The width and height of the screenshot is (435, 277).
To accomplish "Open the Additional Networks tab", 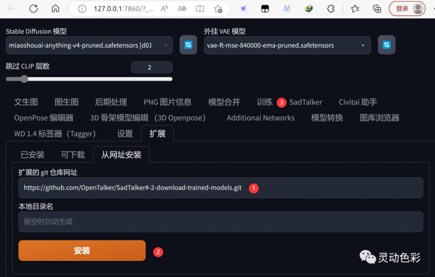I will [x=260, y=118].
